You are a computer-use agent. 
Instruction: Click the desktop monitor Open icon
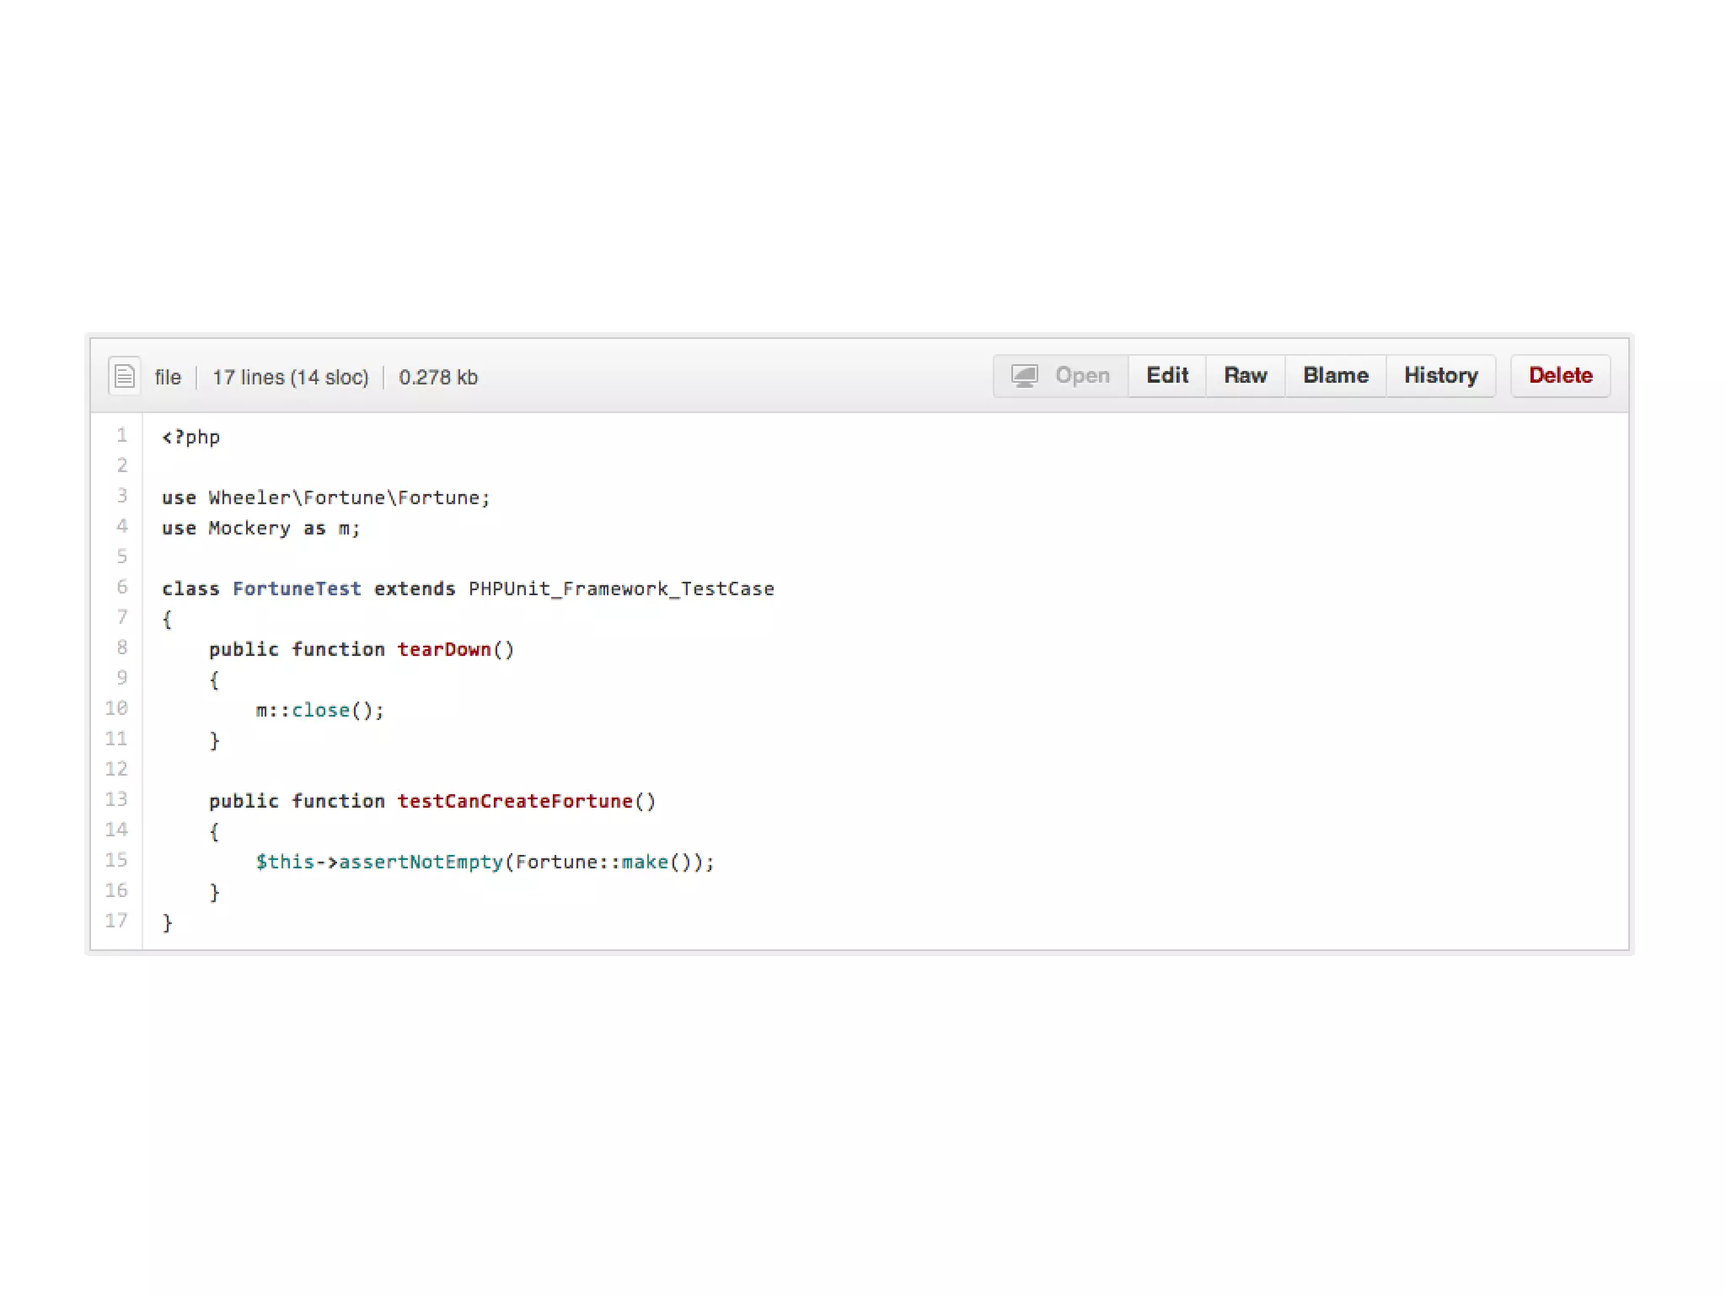point(1024,376)
